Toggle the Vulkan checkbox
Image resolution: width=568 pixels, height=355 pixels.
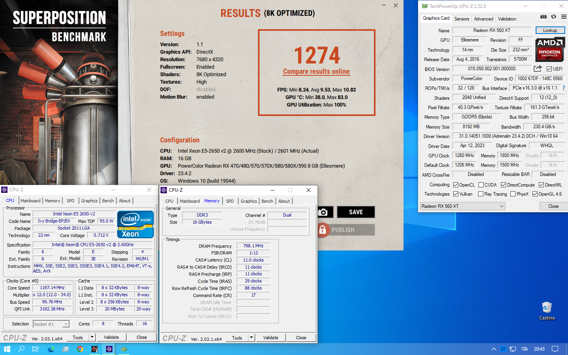point(456,194)
